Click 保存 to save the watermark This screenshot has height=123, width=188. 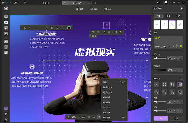click(161, 118)
